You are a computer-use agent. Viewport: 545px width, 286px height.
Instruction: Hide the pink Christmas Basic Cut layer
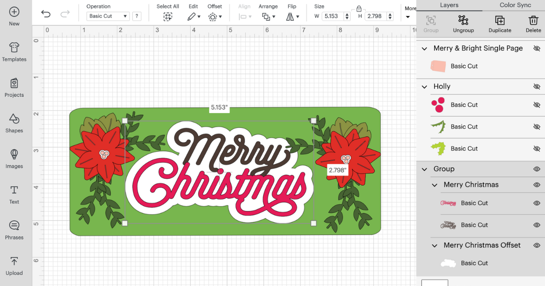pyautogui.click(x=537, y=203)
